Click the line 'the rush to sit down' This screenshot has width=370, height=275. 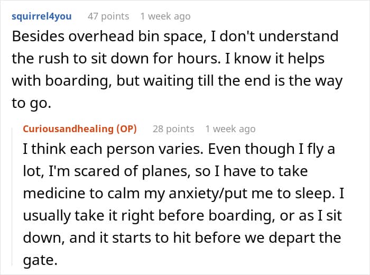[x=168, y=59]
